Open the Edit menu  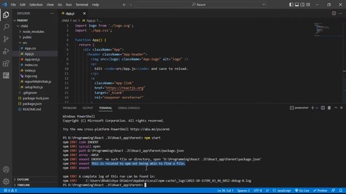pyautogui.click(x=23, y=5)
